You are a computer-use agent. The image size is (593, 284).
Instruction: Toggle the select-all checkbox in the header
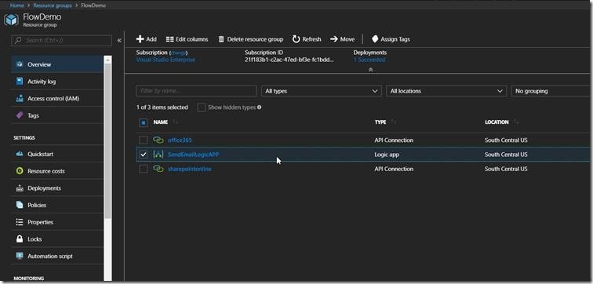pos(144,123)
